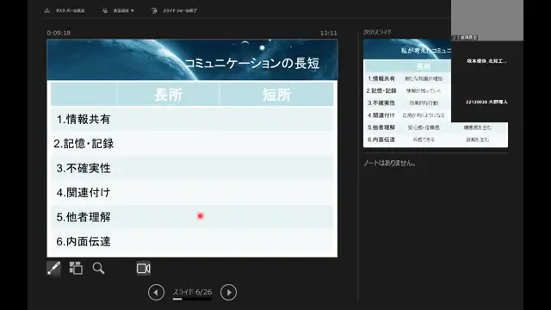Click the slide title コミュニケーションの長短

[252, 63]
